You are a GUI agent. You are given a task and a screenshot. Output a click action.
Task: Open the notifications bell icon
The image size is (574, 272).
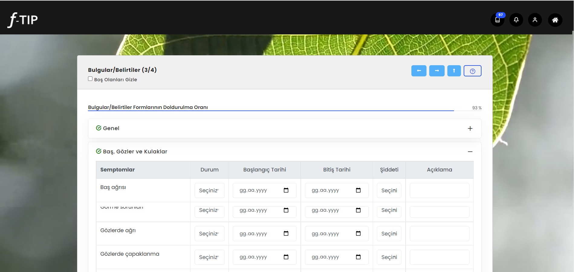[516, 20]
